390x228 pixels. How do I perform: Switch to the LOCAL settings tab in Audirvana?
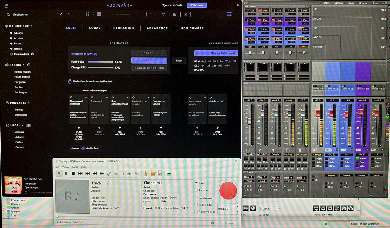coord(95,28)
